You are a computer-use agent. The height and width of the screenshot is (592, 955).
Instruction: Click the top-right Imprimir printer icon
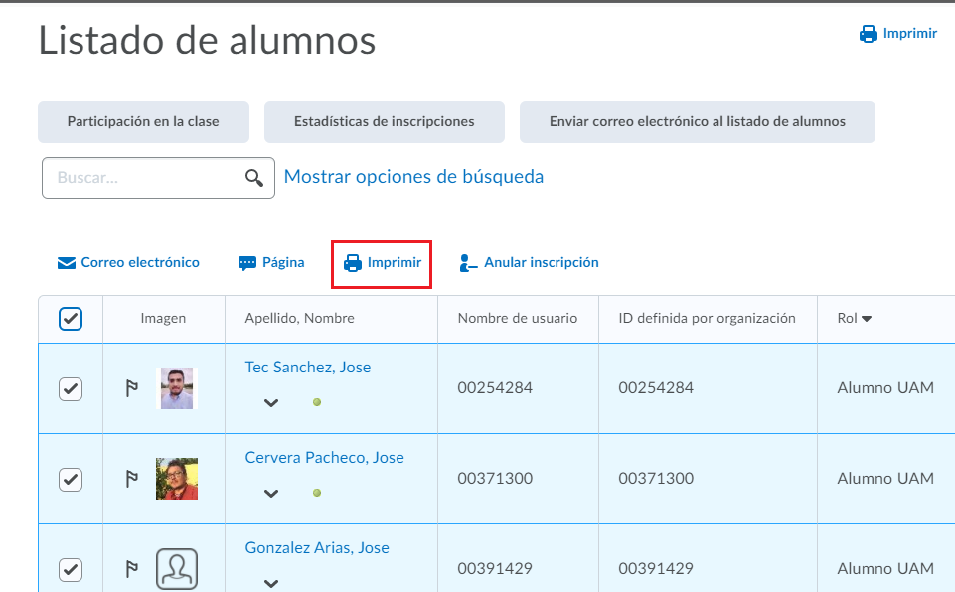click(869, 34)
